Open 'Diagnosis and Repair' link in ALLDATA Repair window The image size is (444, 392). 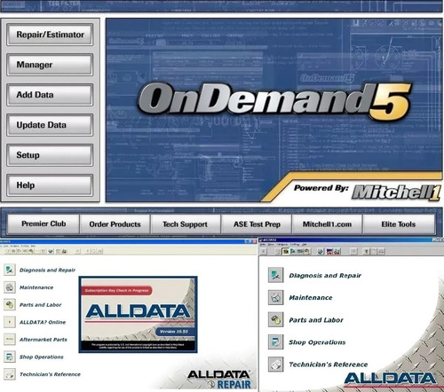[47, 270]
